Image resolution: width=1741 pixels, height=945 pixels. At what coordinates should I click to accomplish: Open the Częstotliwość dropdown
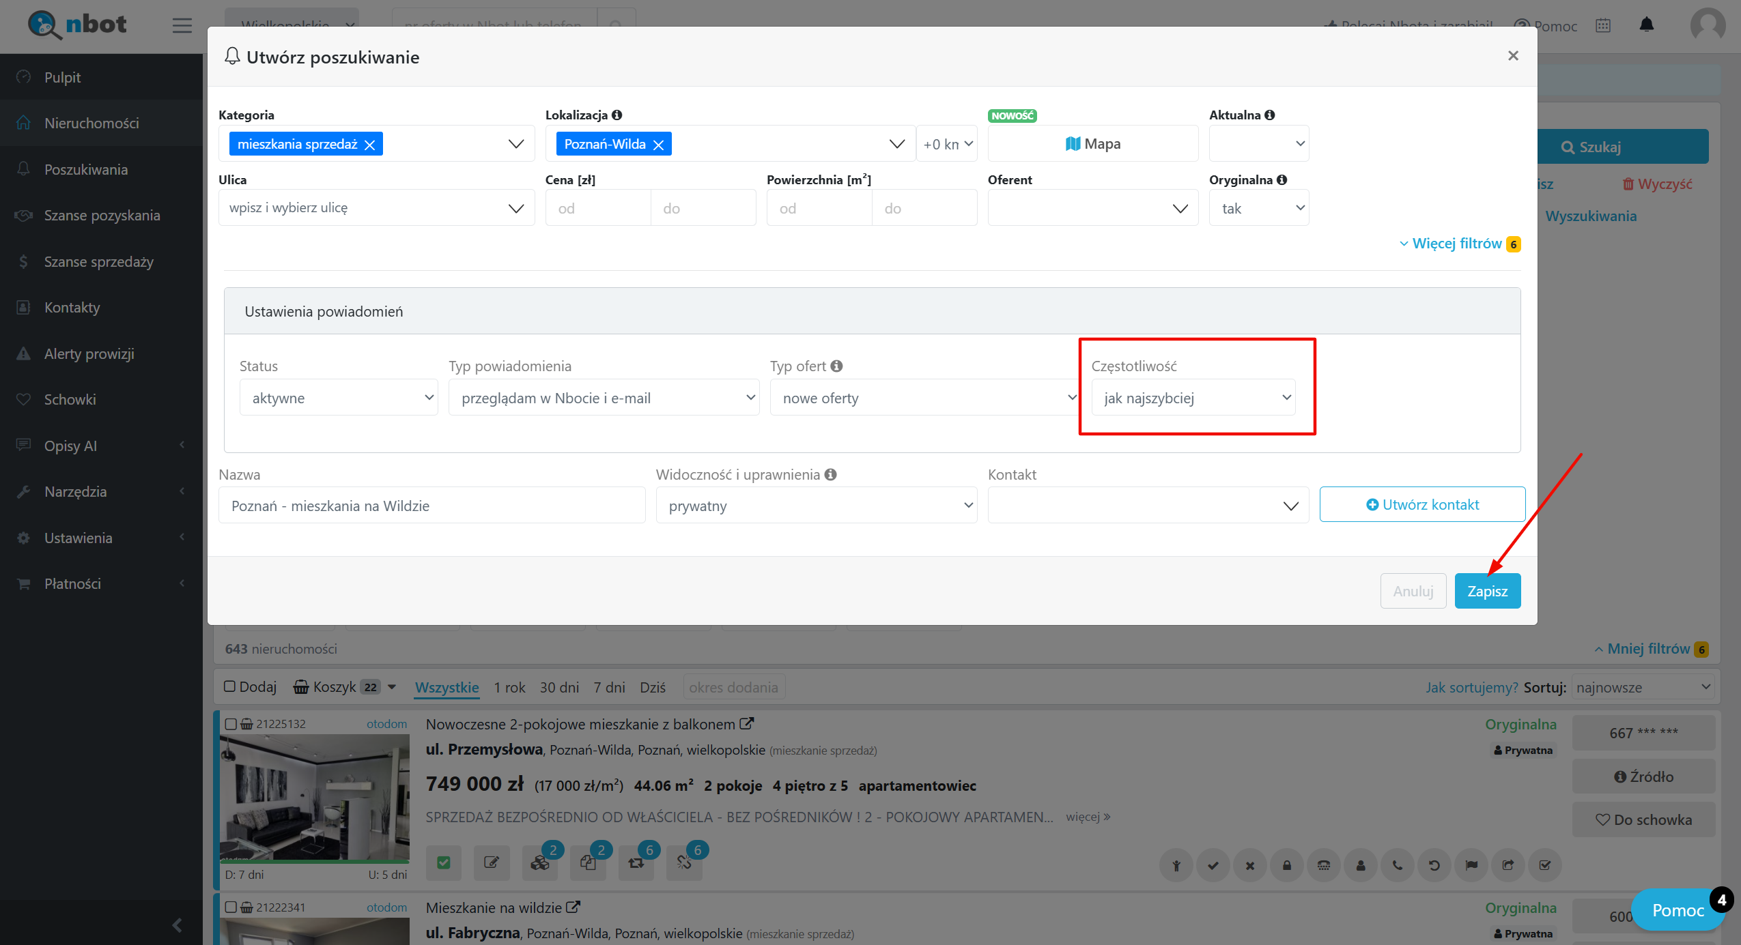[x=1193, y=398]
